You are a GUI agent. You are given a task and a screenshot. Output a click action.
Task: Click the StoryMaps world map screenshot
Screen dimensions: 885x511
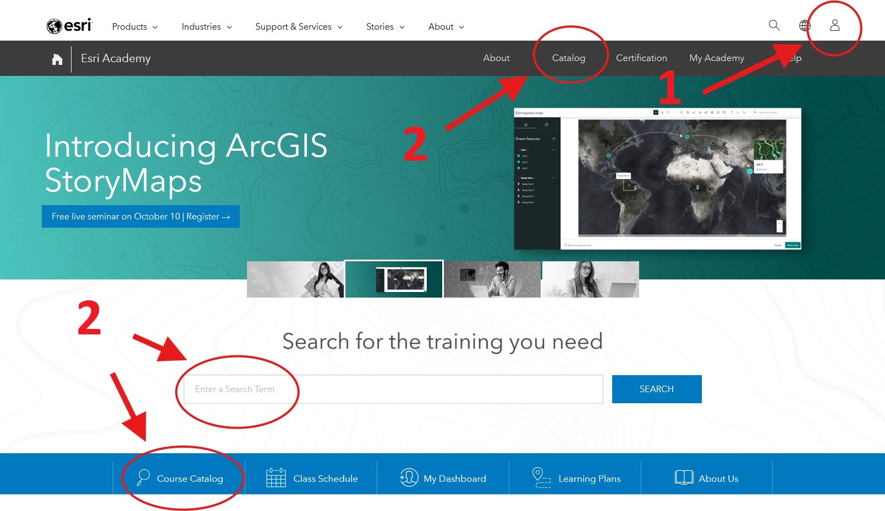pyautogui.click(x=657, y=179)
